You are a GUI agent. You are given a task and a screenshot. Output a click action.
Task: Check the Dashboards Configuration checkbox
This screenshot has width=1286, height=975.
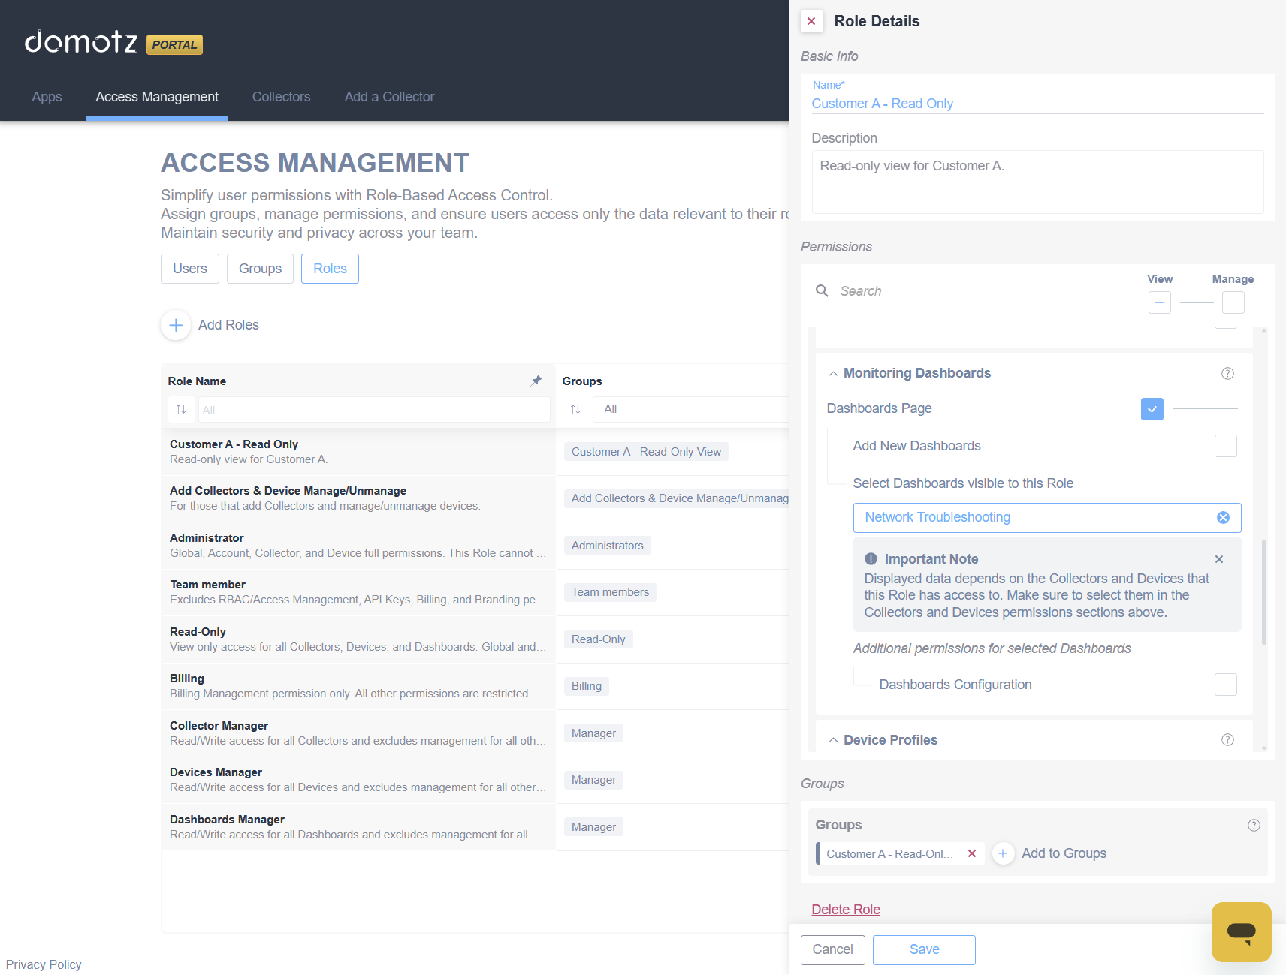tap(1225, 685)
